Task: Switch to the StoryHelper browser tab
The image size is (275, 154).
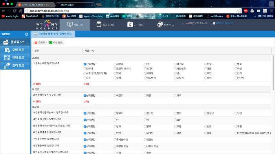Action: pyautogui.click(x=75, y=5)
